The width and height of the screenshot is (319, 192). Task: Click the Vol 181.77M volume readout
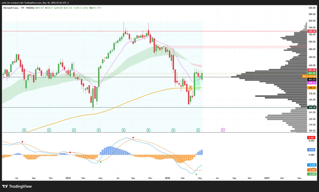coord(95,8)
